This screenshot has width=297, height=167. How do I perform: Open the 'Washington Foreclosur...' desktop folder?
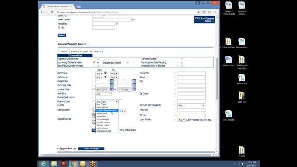click(242, 62)
